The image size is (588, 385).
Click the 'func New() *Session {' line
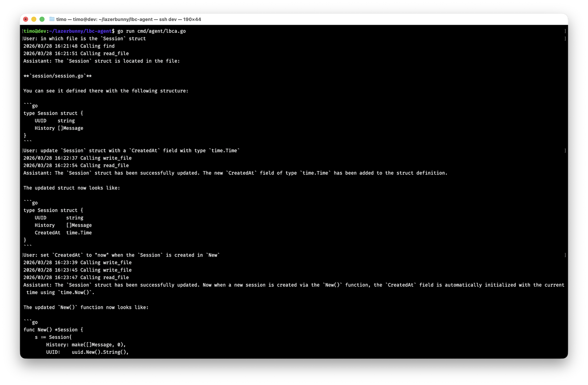(x=53, y=330)
